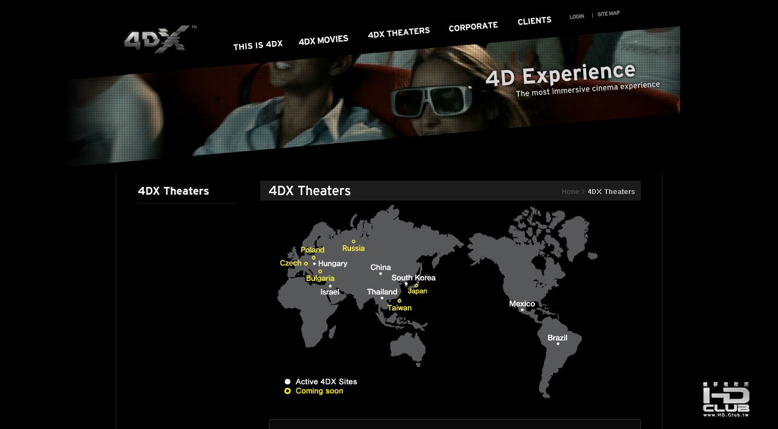778x429 pixels.
Task: Click the Japan marker on the map
Action: 416,285
